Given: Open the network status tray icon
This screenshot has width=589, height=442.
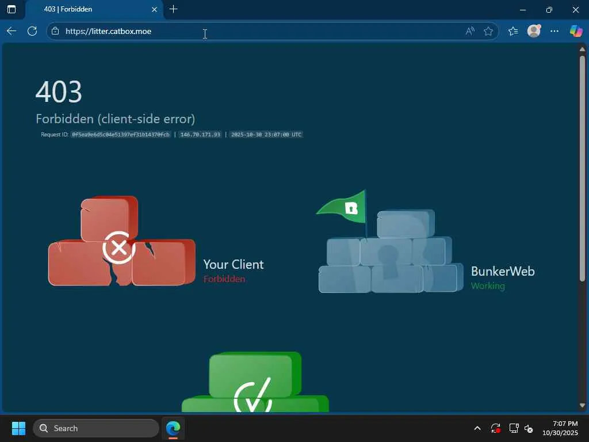Looking at the screenshot, I should pos(514,428).
